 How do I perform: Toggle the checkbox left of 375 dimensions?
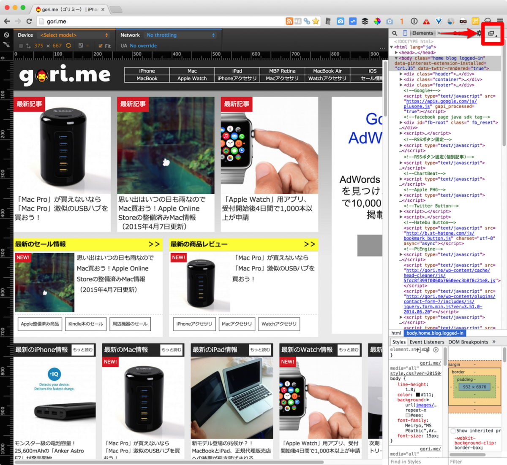(x=21, y=45)
